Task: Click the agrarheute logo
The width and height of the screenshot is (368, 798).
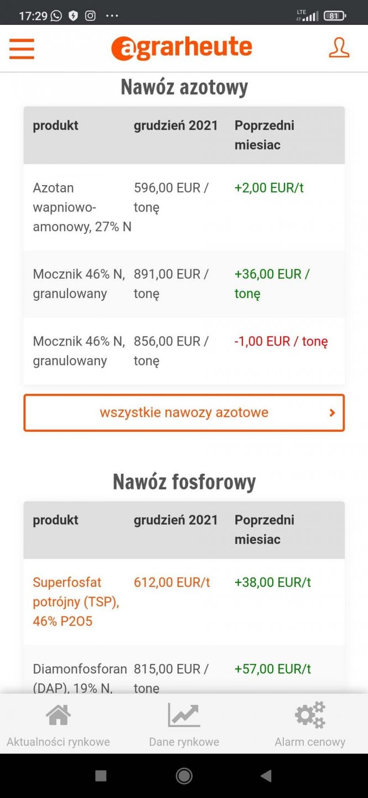Action: [x=182, y=48]
